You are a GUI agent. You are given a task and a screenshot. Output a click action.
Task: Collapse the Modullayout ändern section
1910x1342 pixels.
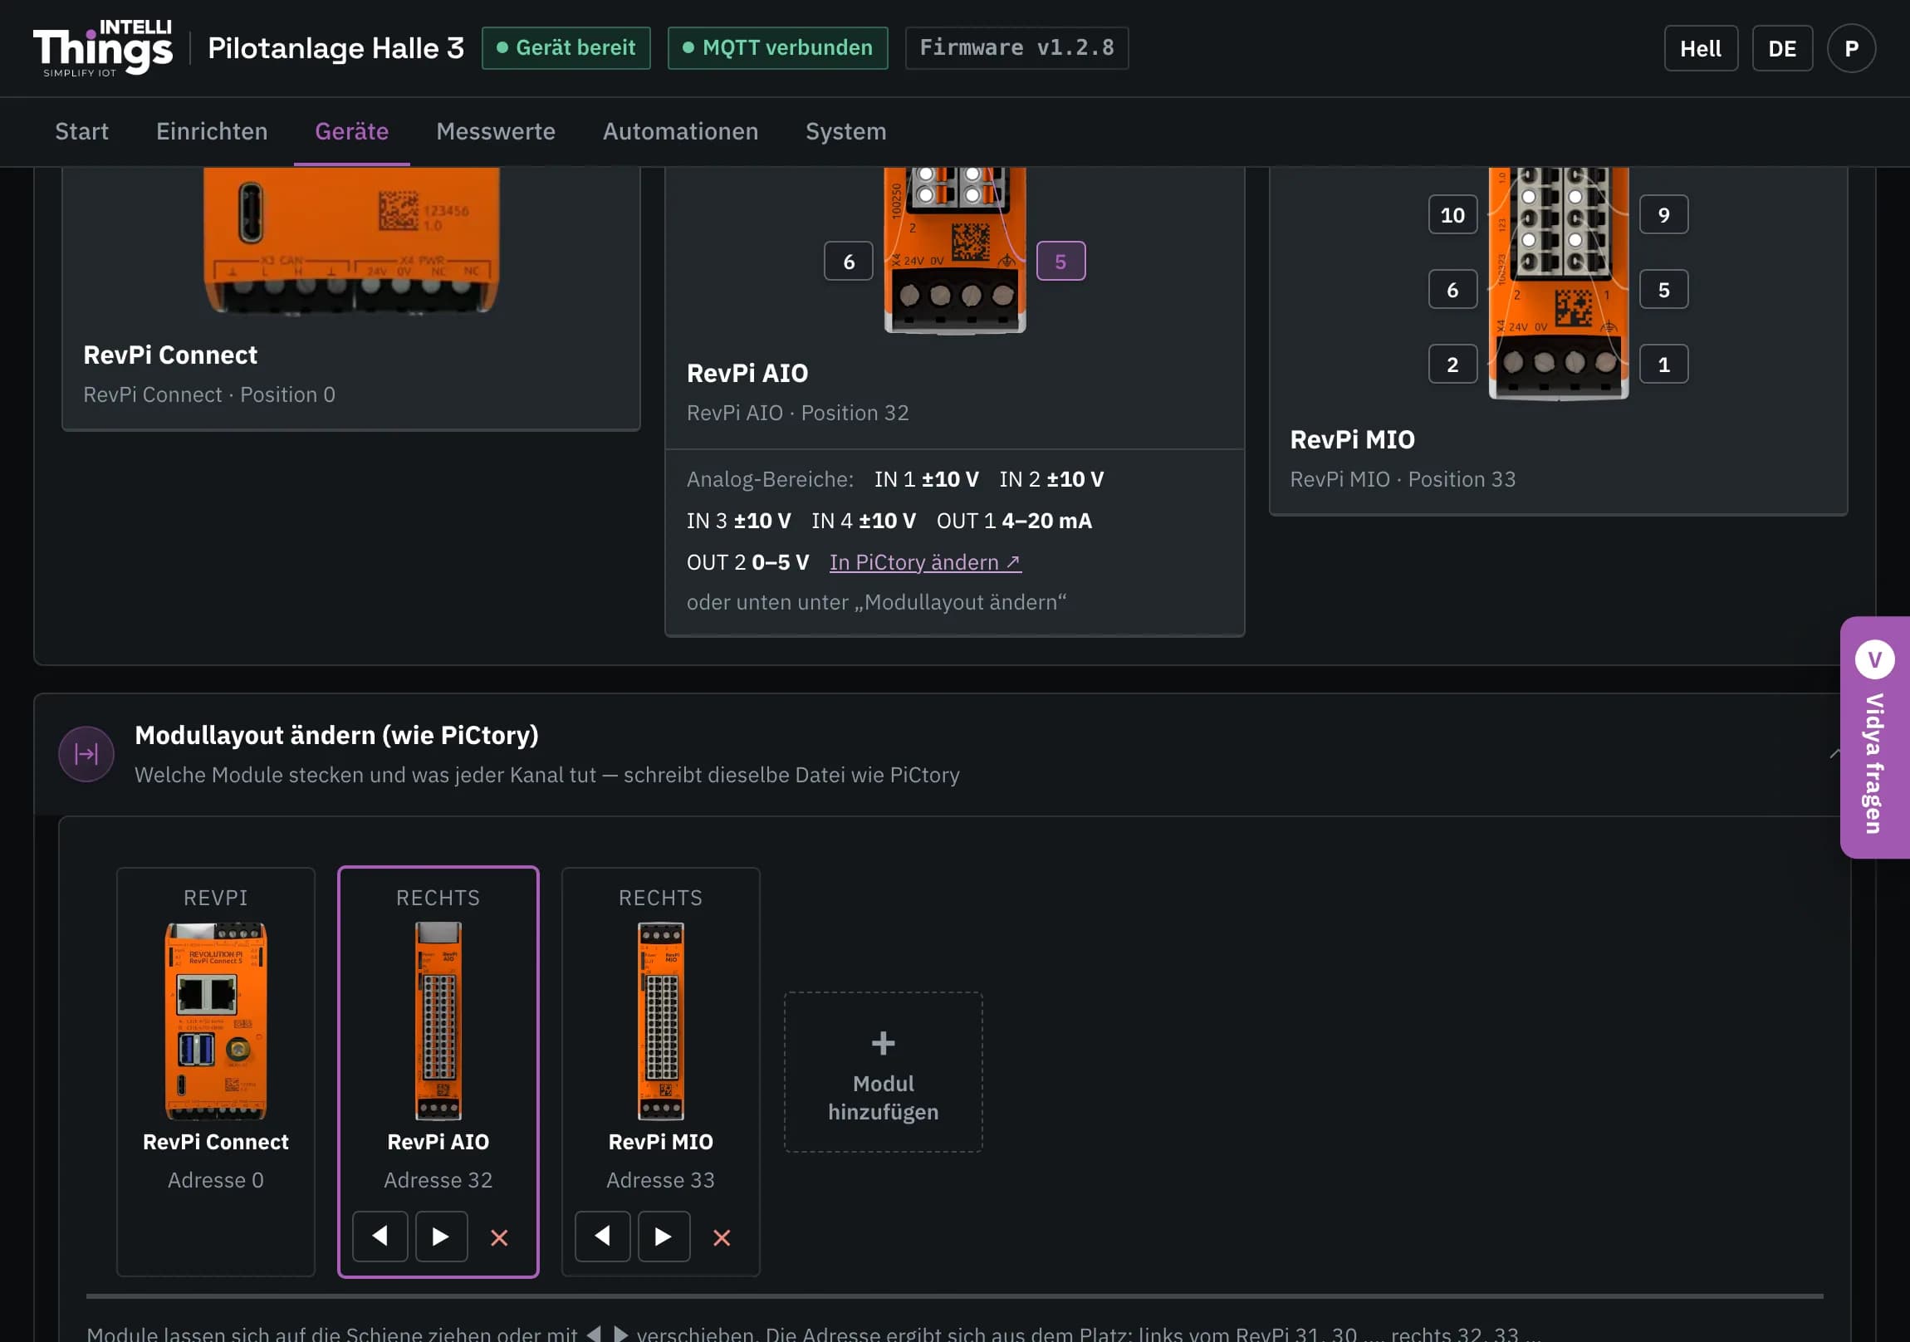tap(1834, 754)
